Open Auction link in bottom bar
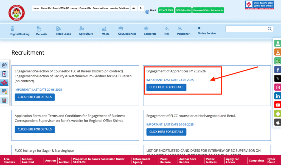 click(x=50, y=161)
